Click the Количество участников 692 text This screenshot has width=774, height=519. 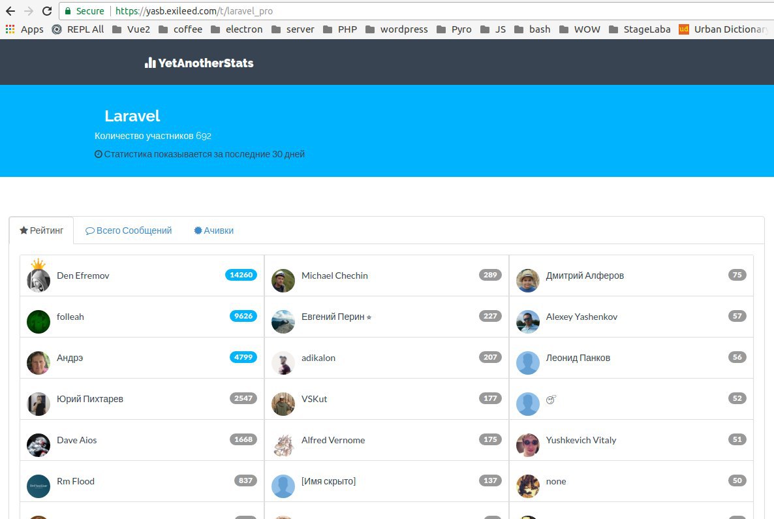pyautogui.click(x=153, y=136)
